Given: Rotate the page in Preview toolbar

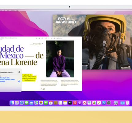Looking at the screenshot, I should click(52, 38).
